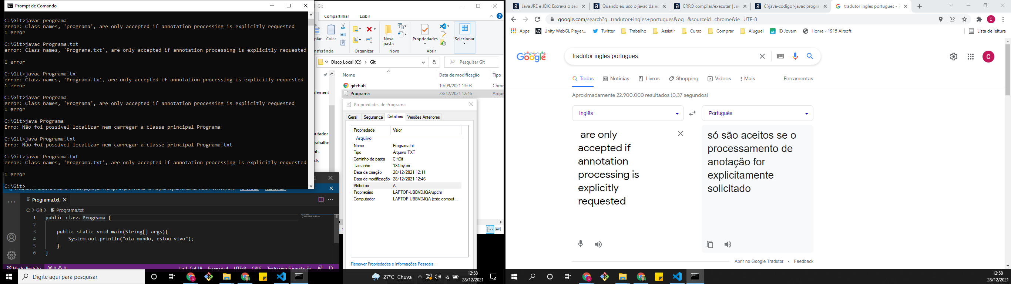This screenshot has width=1011, height=284.
Task: Click Google search magnifier button
Action: pos(810,57)
